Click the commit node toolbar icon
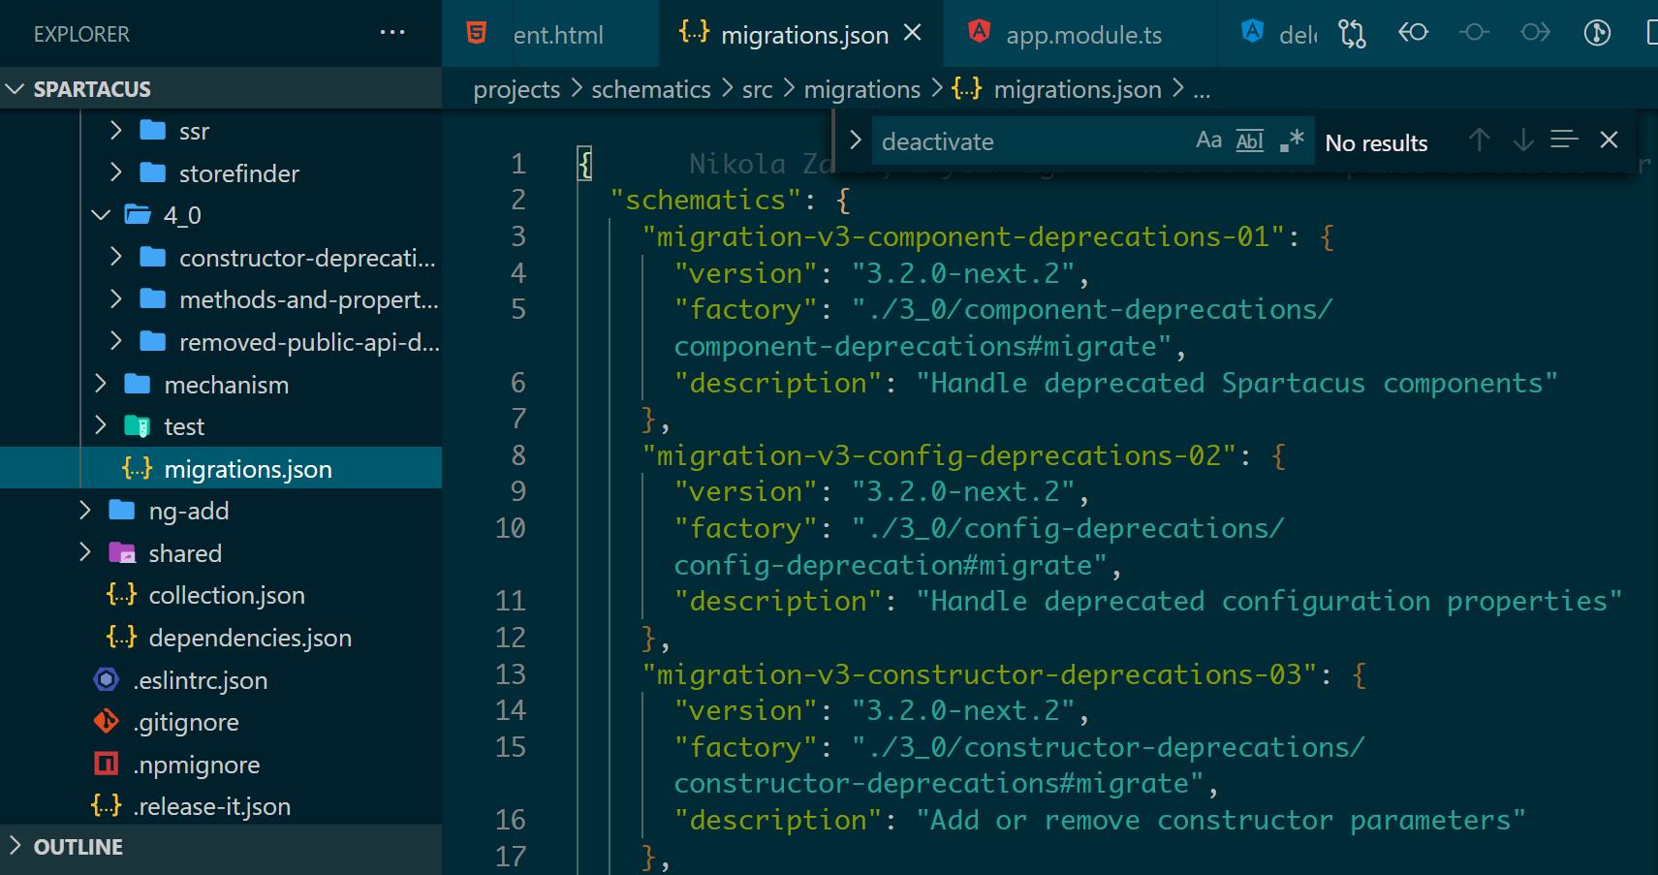 [x=1474, y=34]
